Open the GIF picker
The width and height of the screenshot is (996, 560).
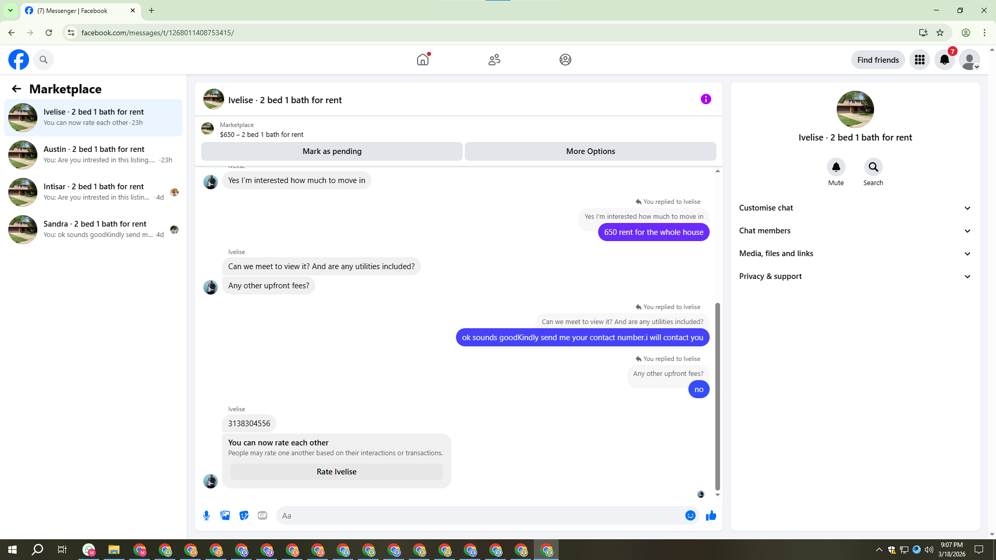[x=262, y=515]
